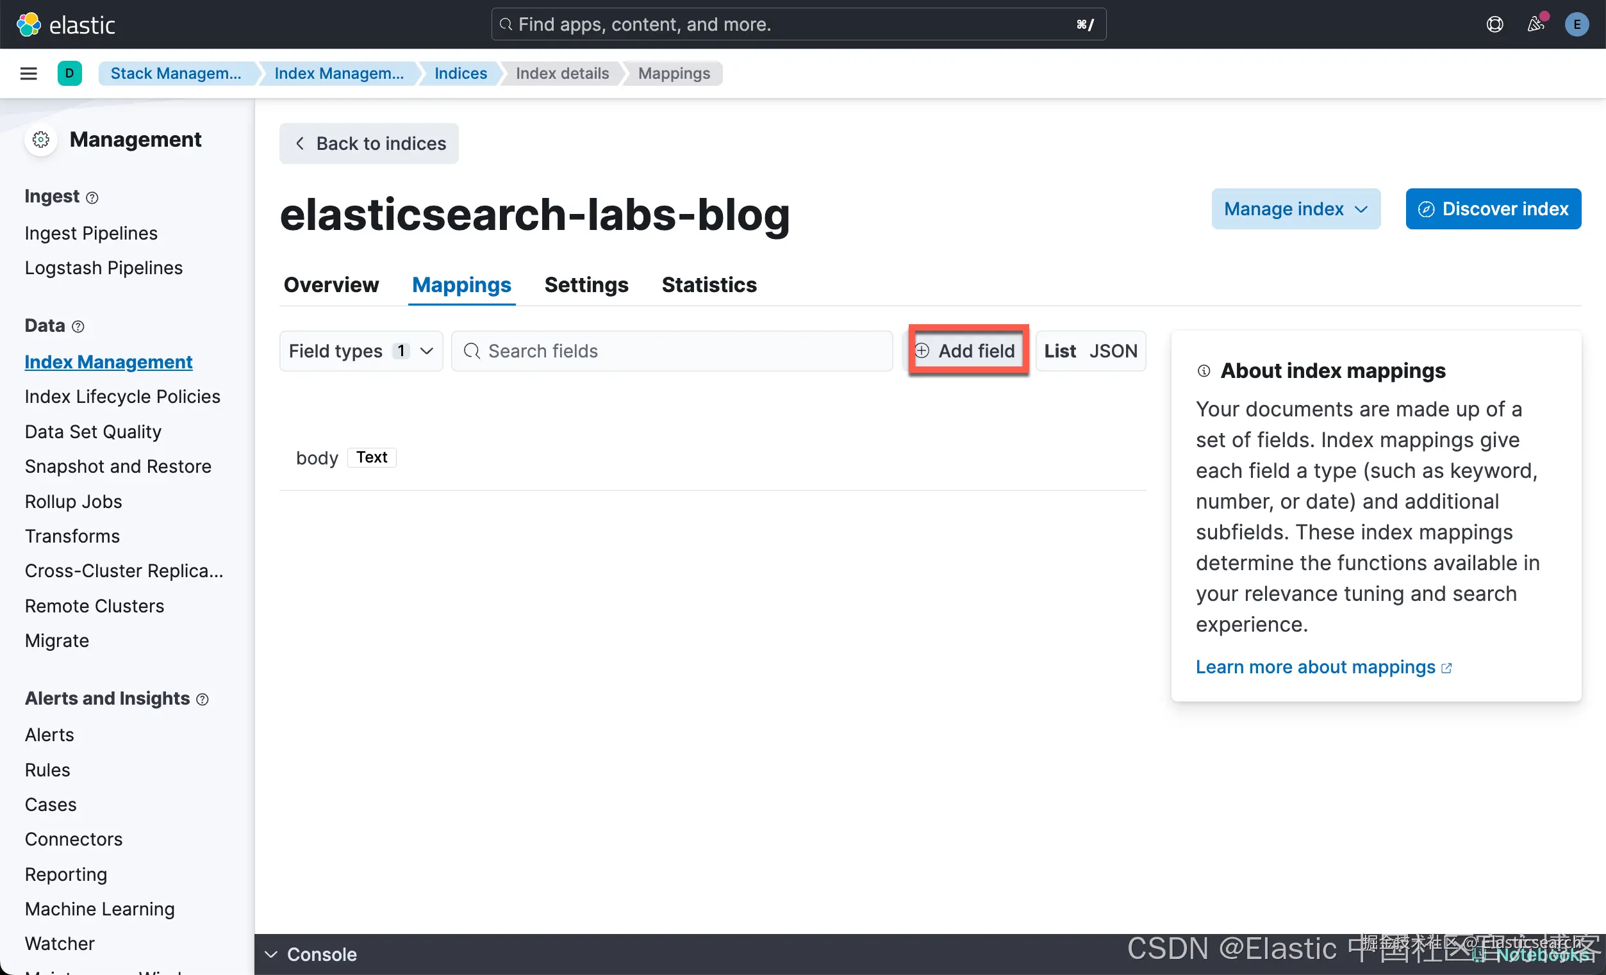Click the Data section info icon
Image resolution: width=1606 pixels, height=975 pixels.
pyautogui.click(x=78, y=327)
